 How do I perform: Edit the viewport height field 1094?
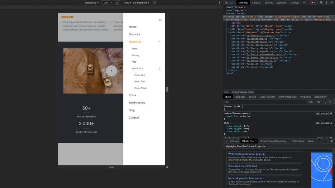(x=117, y=3)
